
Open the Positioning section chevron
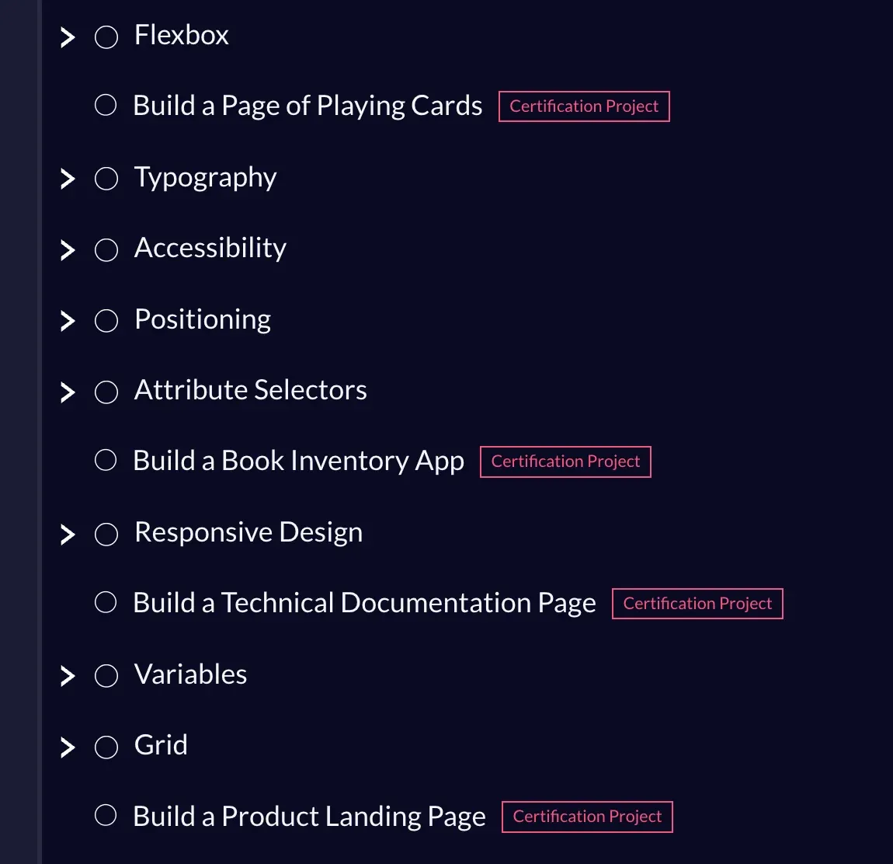68,321
